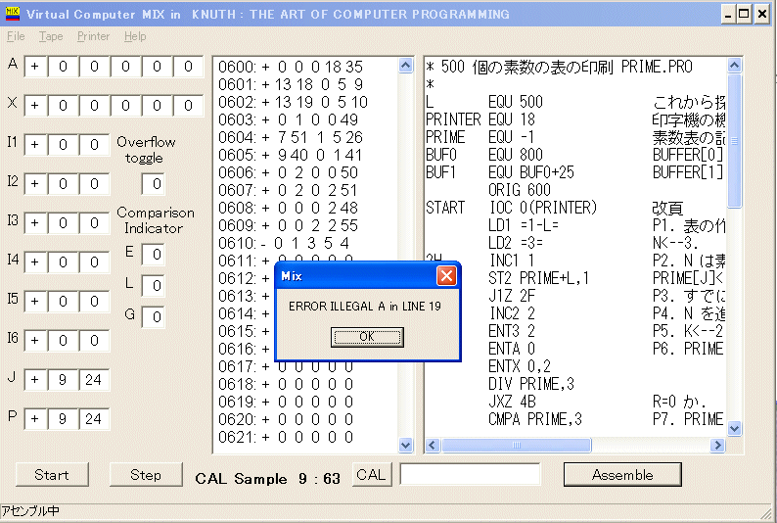Open the Printer menu

pos(94,36)
